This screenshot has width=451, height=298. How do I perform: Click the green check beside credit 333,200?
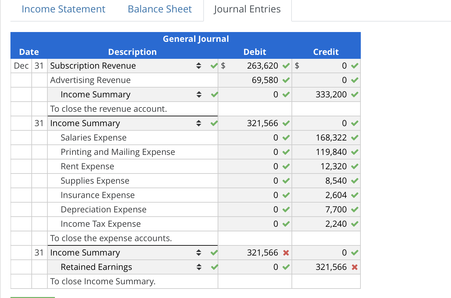pos(355,94)
